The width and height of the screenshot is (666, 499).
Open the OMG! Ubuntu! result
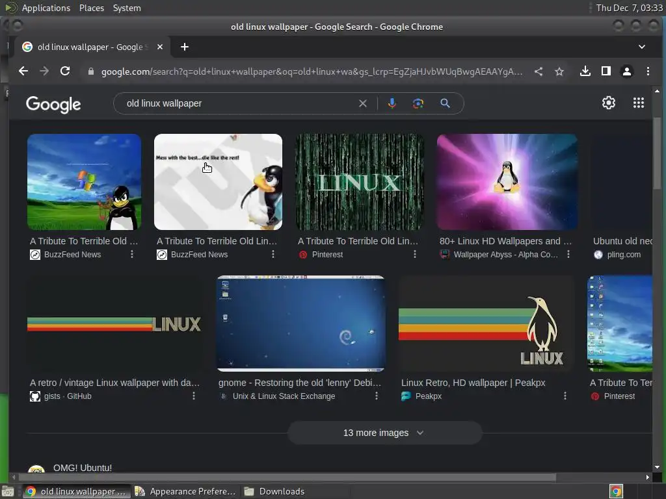pyautogui.click(x=83, y=468)
